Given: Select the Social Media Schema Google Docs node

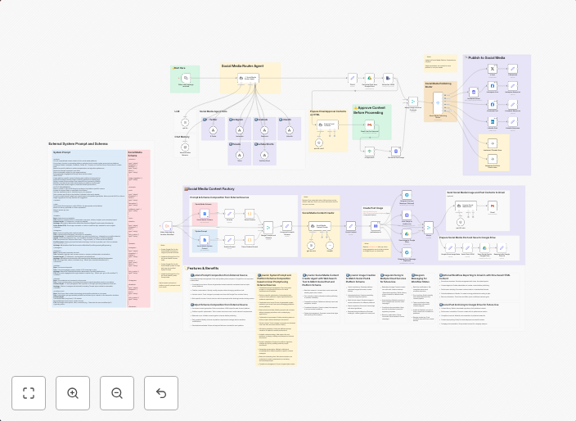Looking at the screenshot, I should pyautogui.click(x=205, y=214).
